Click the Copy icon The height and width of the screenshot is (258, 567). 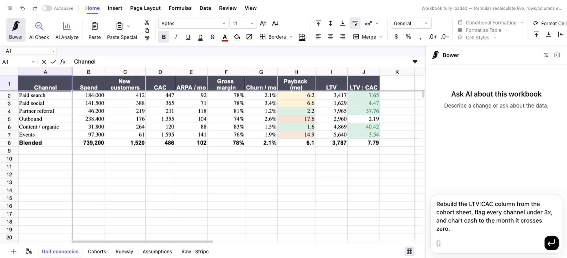(x=147, y=30)
